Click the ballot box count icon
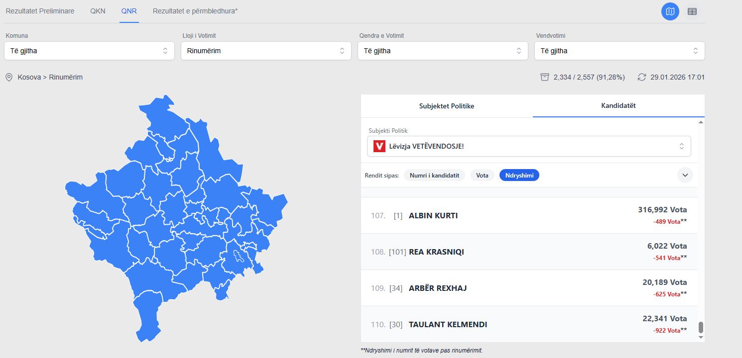The width and height of the screenshot is (742, 358). click(x=545, y=77)
